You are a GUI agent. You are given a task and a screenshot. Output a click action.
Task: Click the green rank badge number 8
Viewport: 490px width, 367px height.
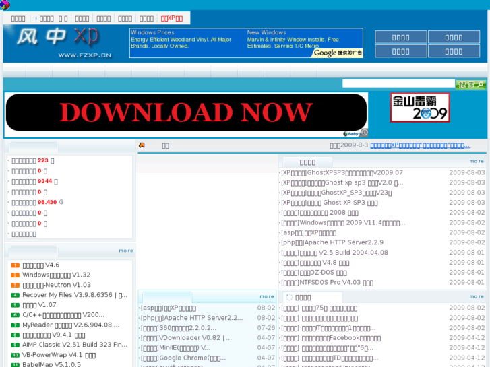15,335
